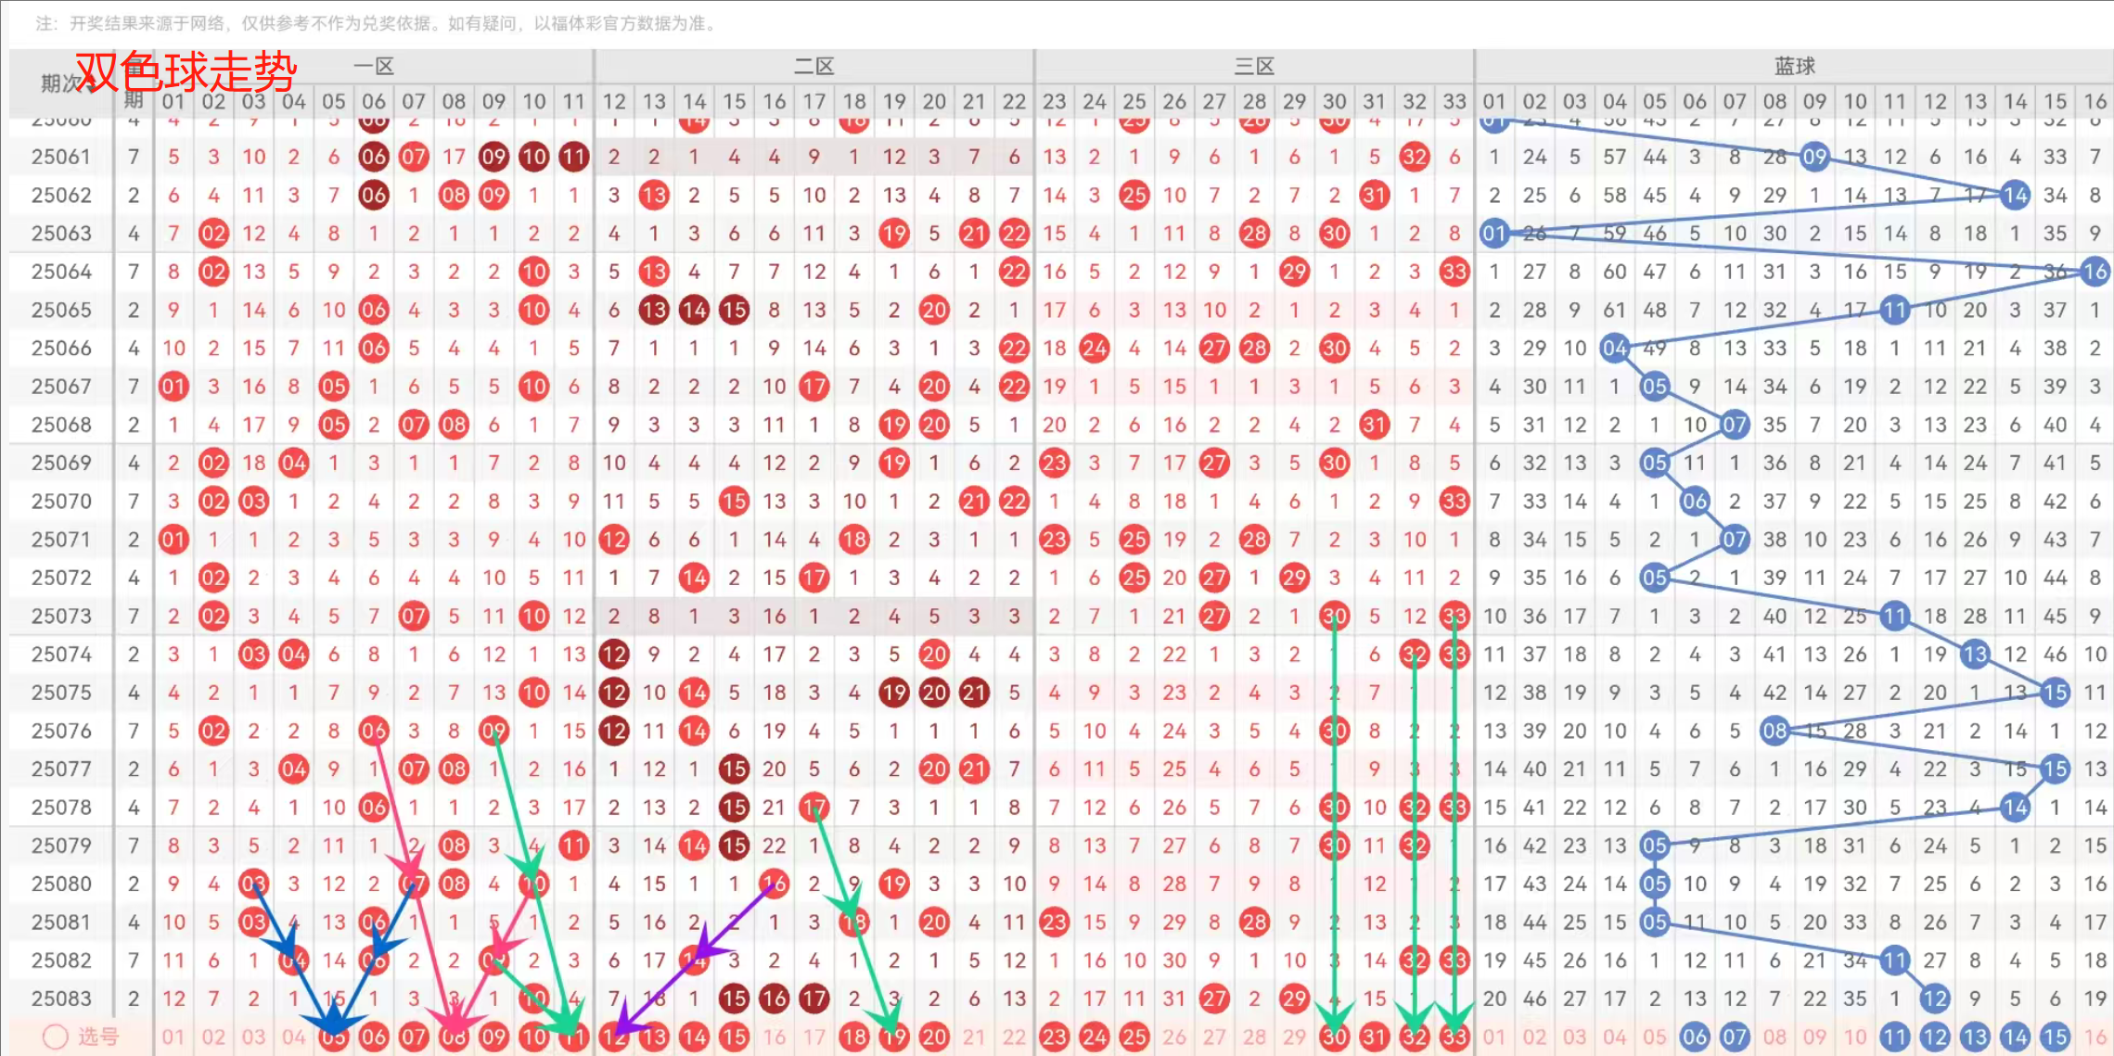Click issue number 25083 row label
The height and width of the screenshot is (1056, 2114).
(61, 999)
